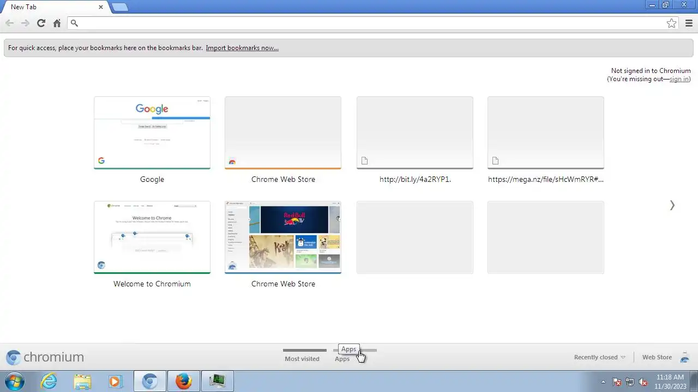The width and height of the screenshot is (698, 392).
Task: Open the mega.nz file tile
Action: [546, 133]
